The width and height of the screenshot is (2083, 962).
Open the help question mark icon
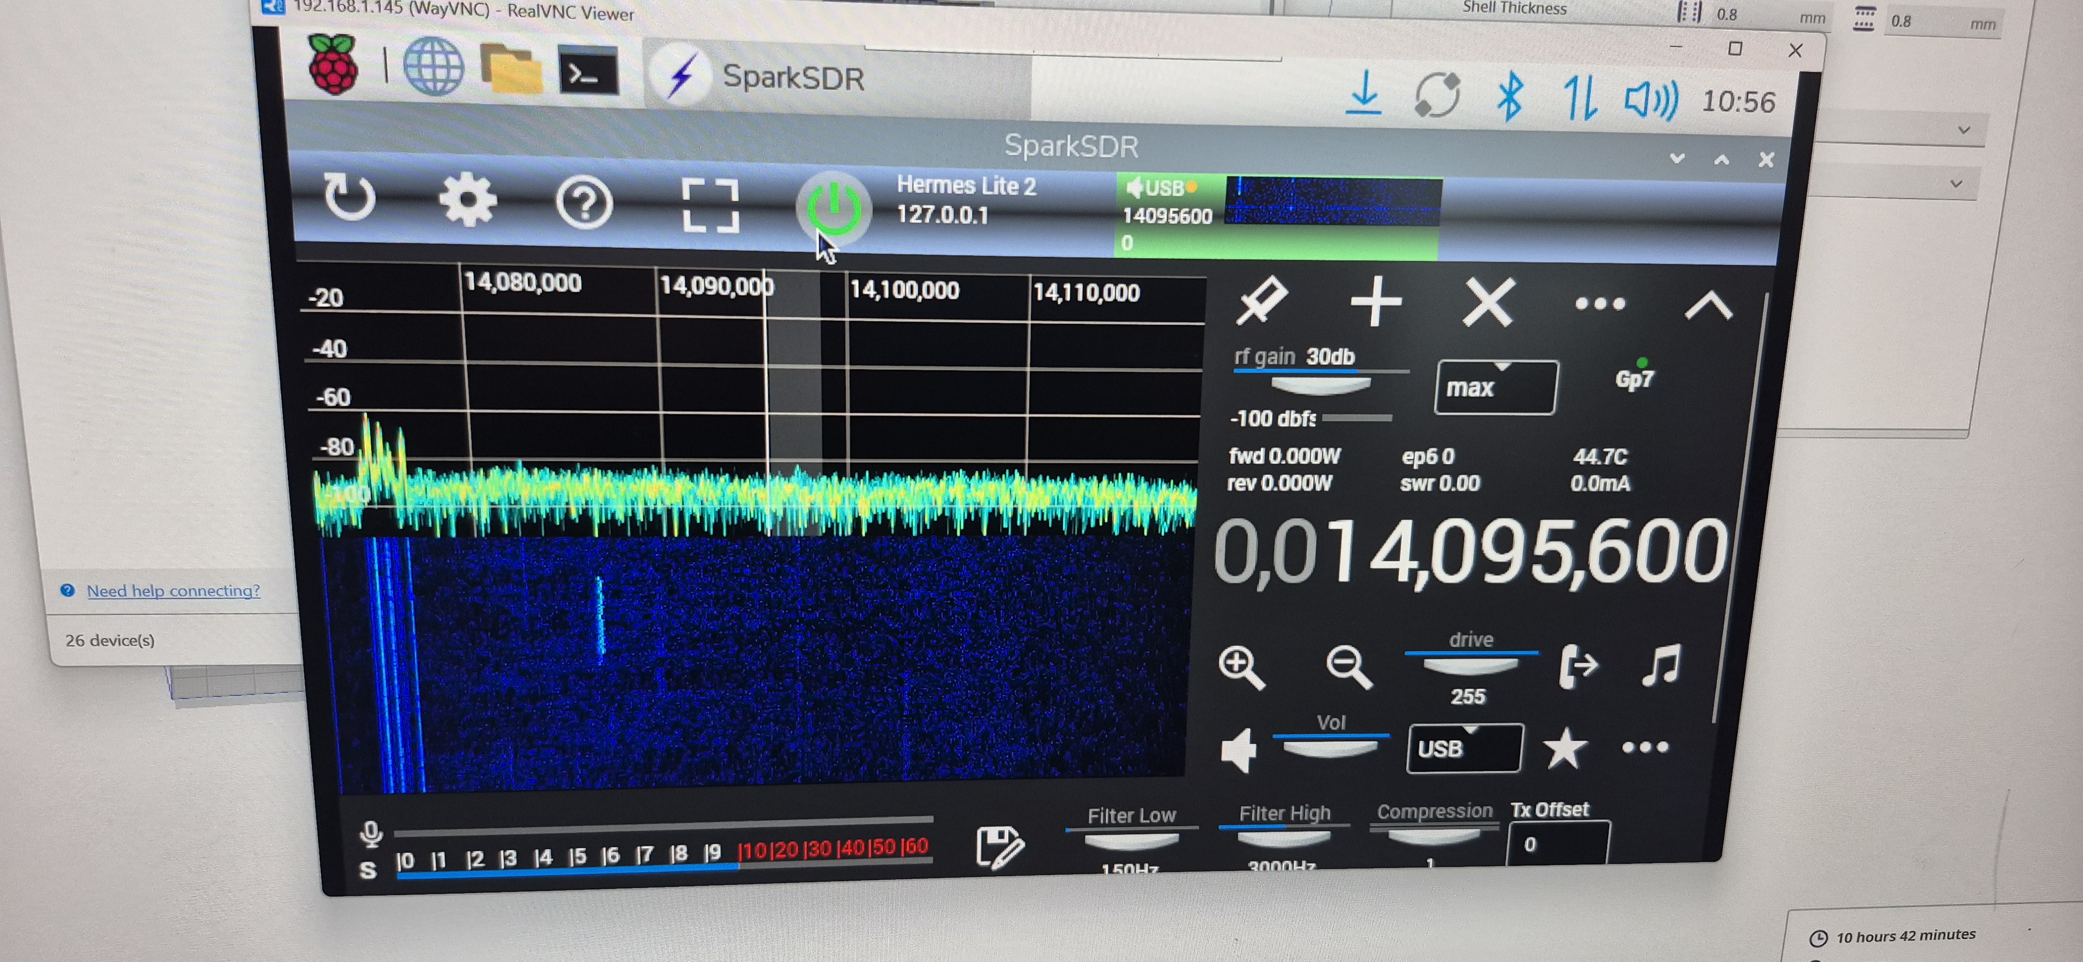(584, 203)
